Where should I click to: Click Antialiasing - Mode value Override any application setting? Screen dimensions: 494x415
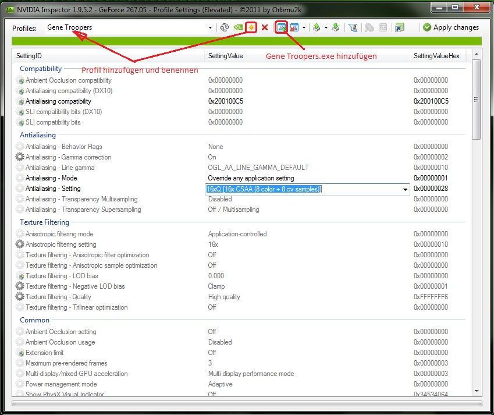coord(251,178)
